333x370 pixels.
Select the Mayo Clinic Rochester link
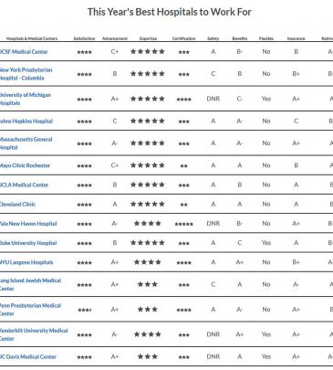click(x=25, y=165)
